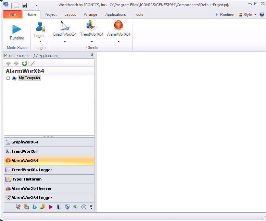
Task: Click the green refresh icon in Project Explorer
Action: click(25, 63)
